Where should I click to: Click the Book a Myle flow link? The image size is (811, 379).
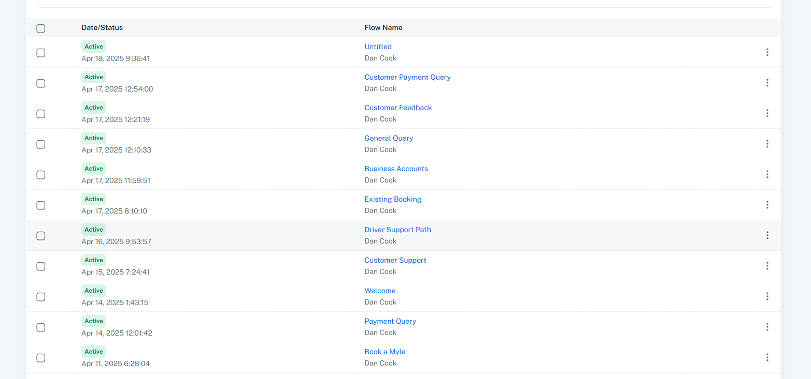click(385, 352)
